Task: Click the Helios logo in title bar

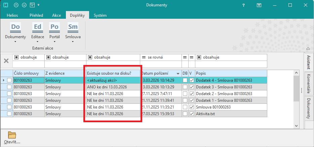Action: tap(6, 5)
